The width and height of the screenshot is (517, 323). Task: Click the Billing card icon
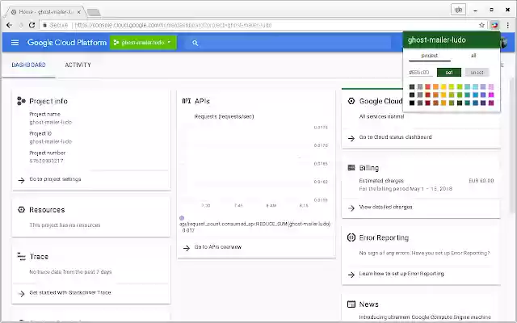pos(351,168)
